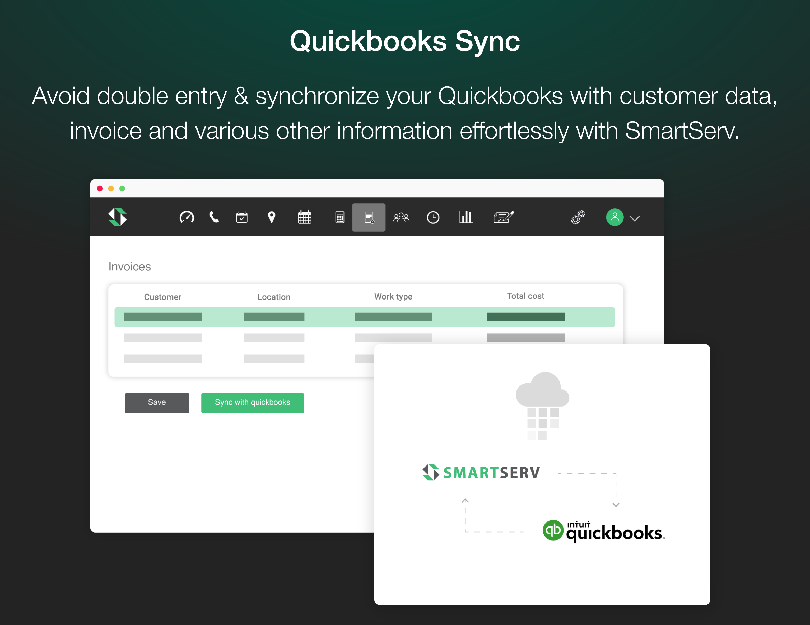Open the scheduled jobs calendar-check icon
Viewport: 810px width, 625px height.
(242, 217)
